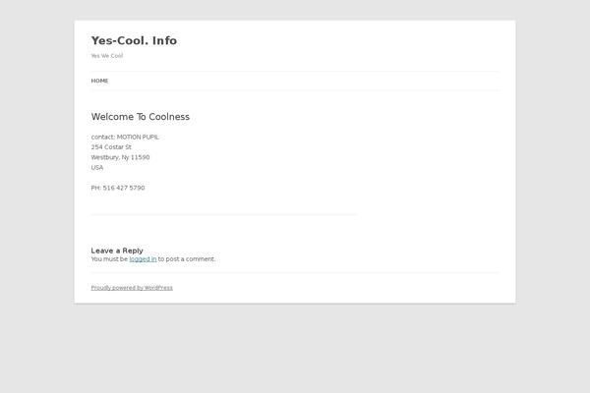Click the 'Welcome To Coolness' heading
Viewport: 590px width, 393px height.
[x=141, y=117]
